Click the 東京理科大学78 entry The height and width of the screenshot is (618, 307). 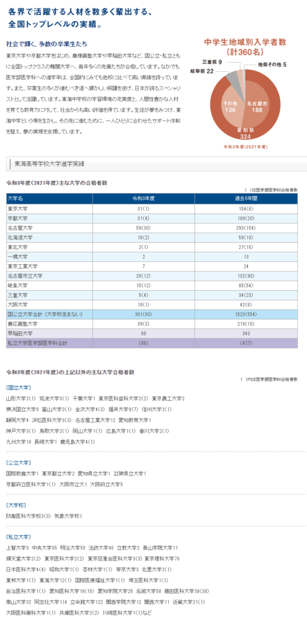pos(162,559)
